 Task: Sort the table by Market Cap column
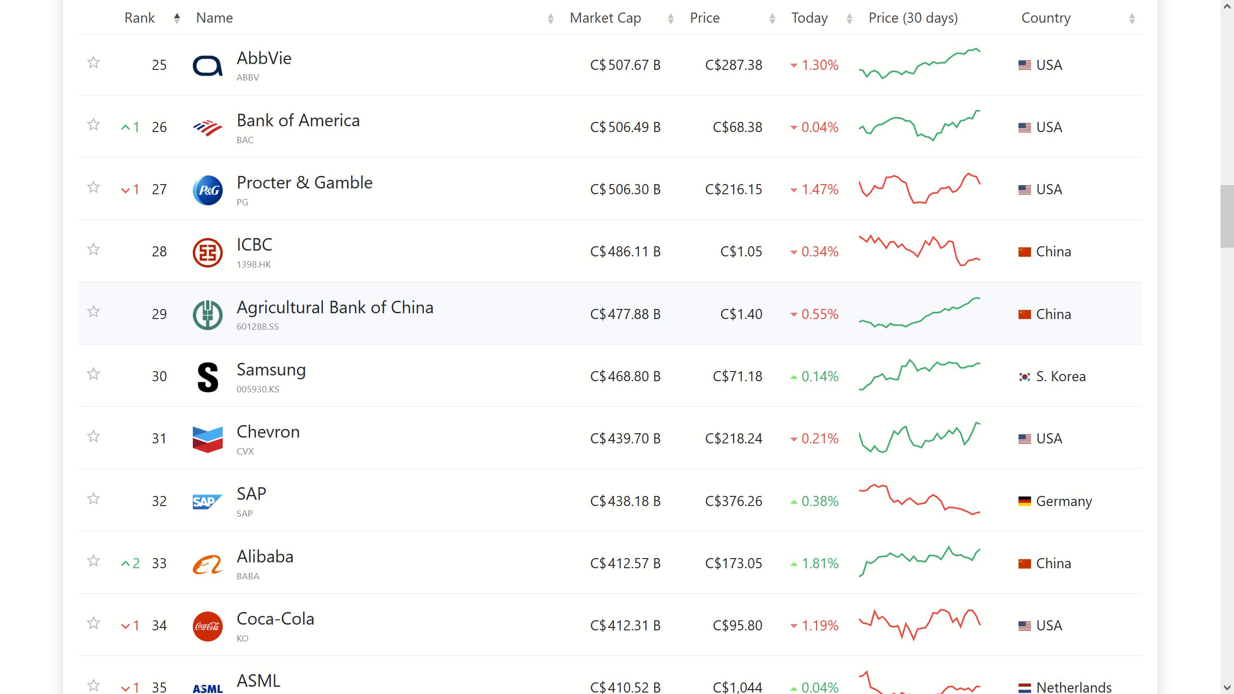click(x=605, y=18)
